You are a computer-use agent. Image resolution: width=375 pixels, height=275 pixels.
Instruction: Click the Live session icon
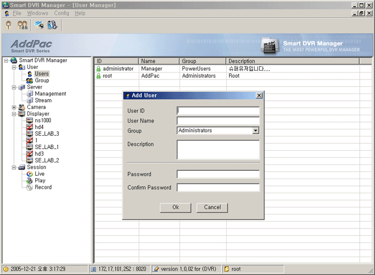[x=30, y=174]
